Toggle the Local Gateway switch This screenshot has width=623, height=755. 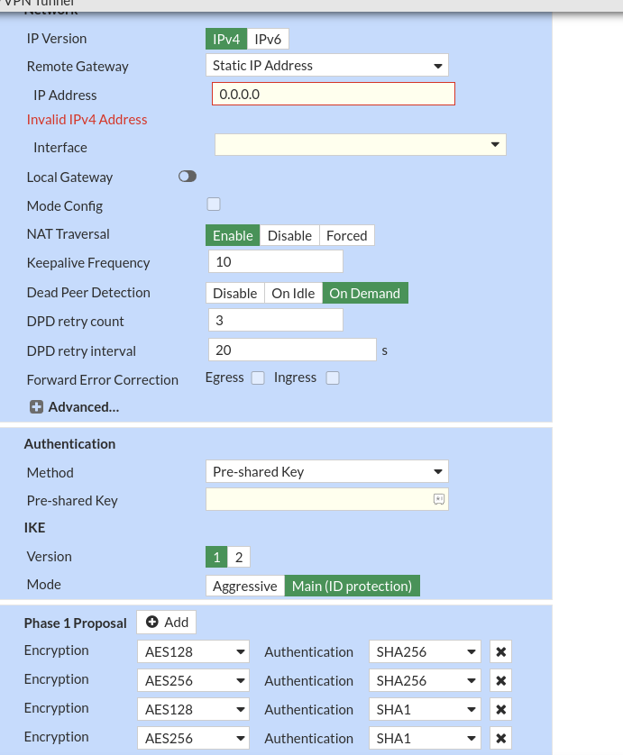(187, 176)
